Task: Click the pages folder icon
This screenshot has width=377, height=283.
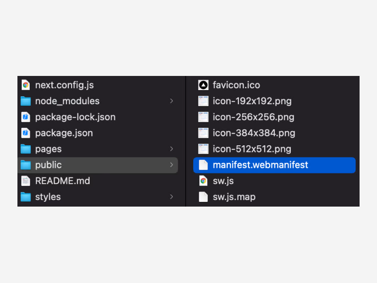Action: tap(25, 149)
